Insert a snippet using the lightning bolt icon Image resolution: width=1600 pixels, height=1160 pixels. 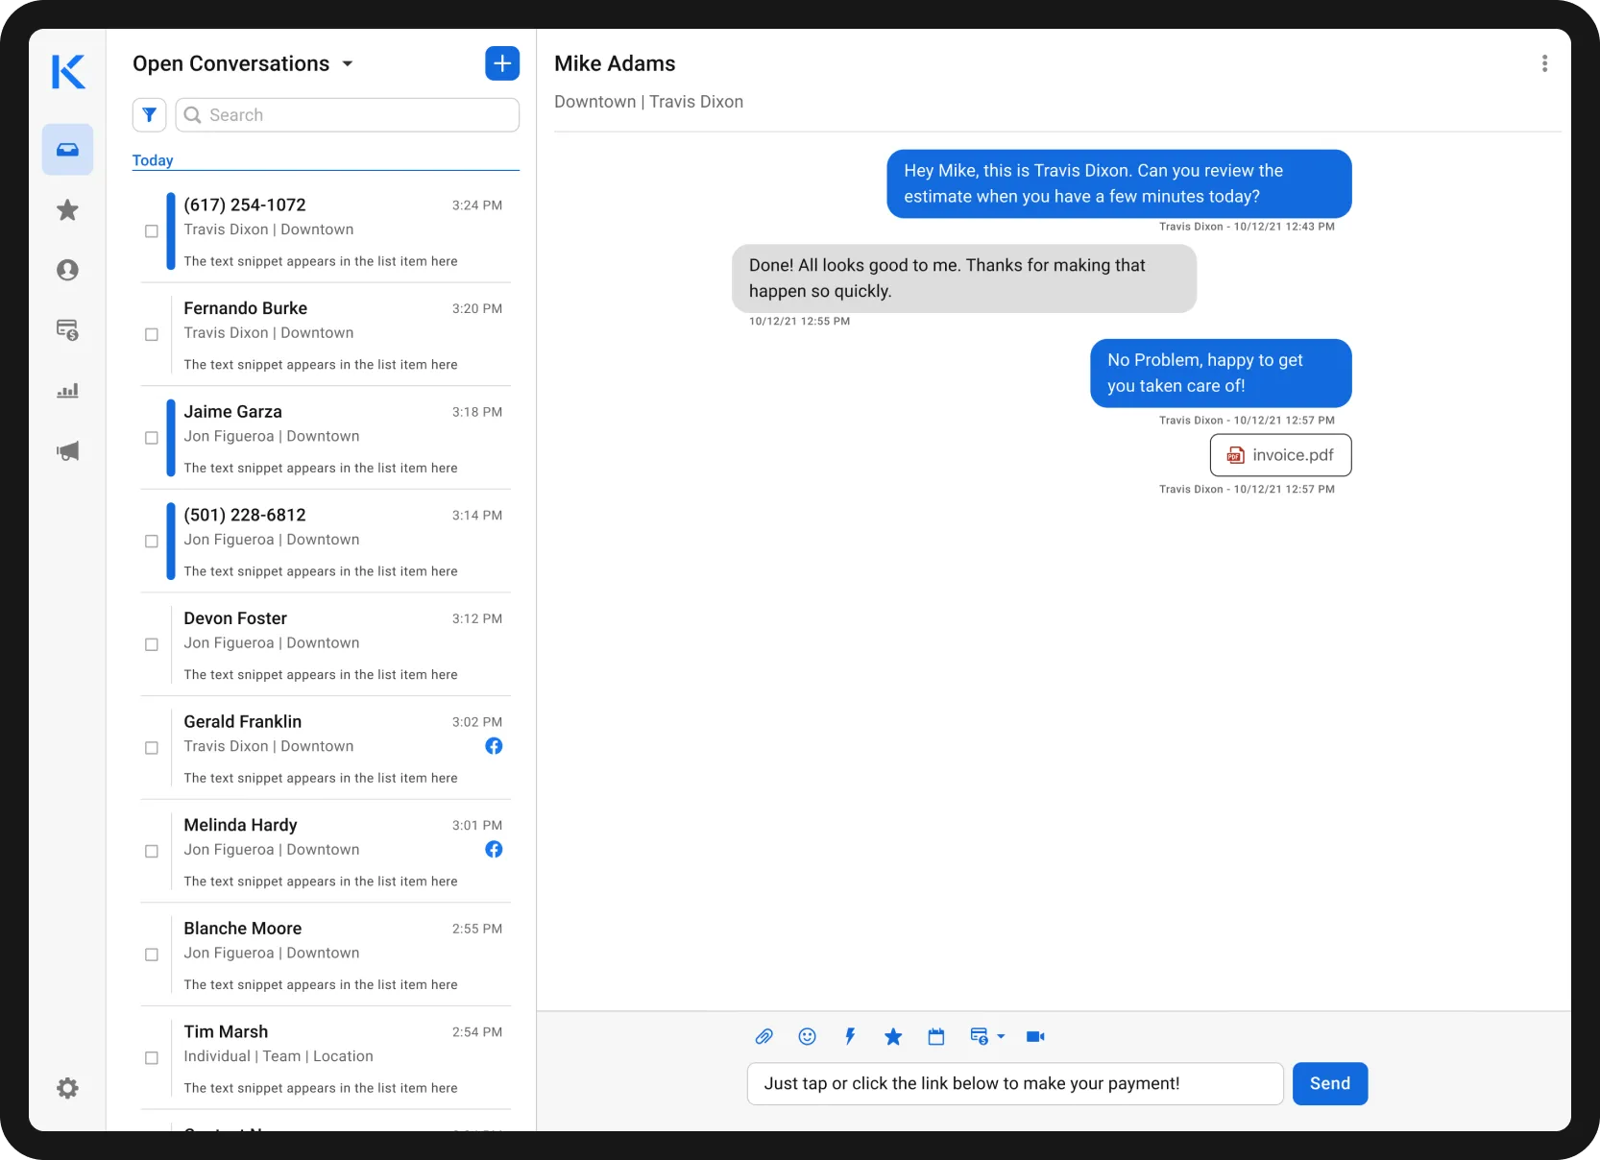coord(850,1036)
